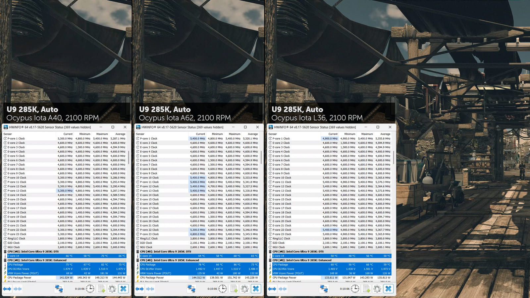Click vertical scrollbar of L36 sensor list
Screen dimensions: 530x298
point(394,158)
